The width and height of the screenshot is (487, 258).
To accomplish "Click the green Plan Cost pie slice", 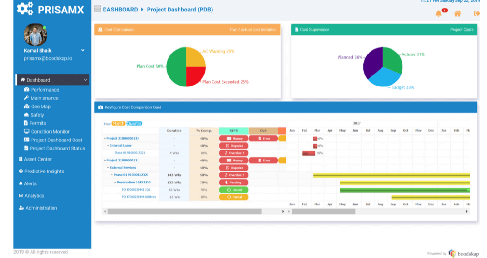I will tap(176, 67).
